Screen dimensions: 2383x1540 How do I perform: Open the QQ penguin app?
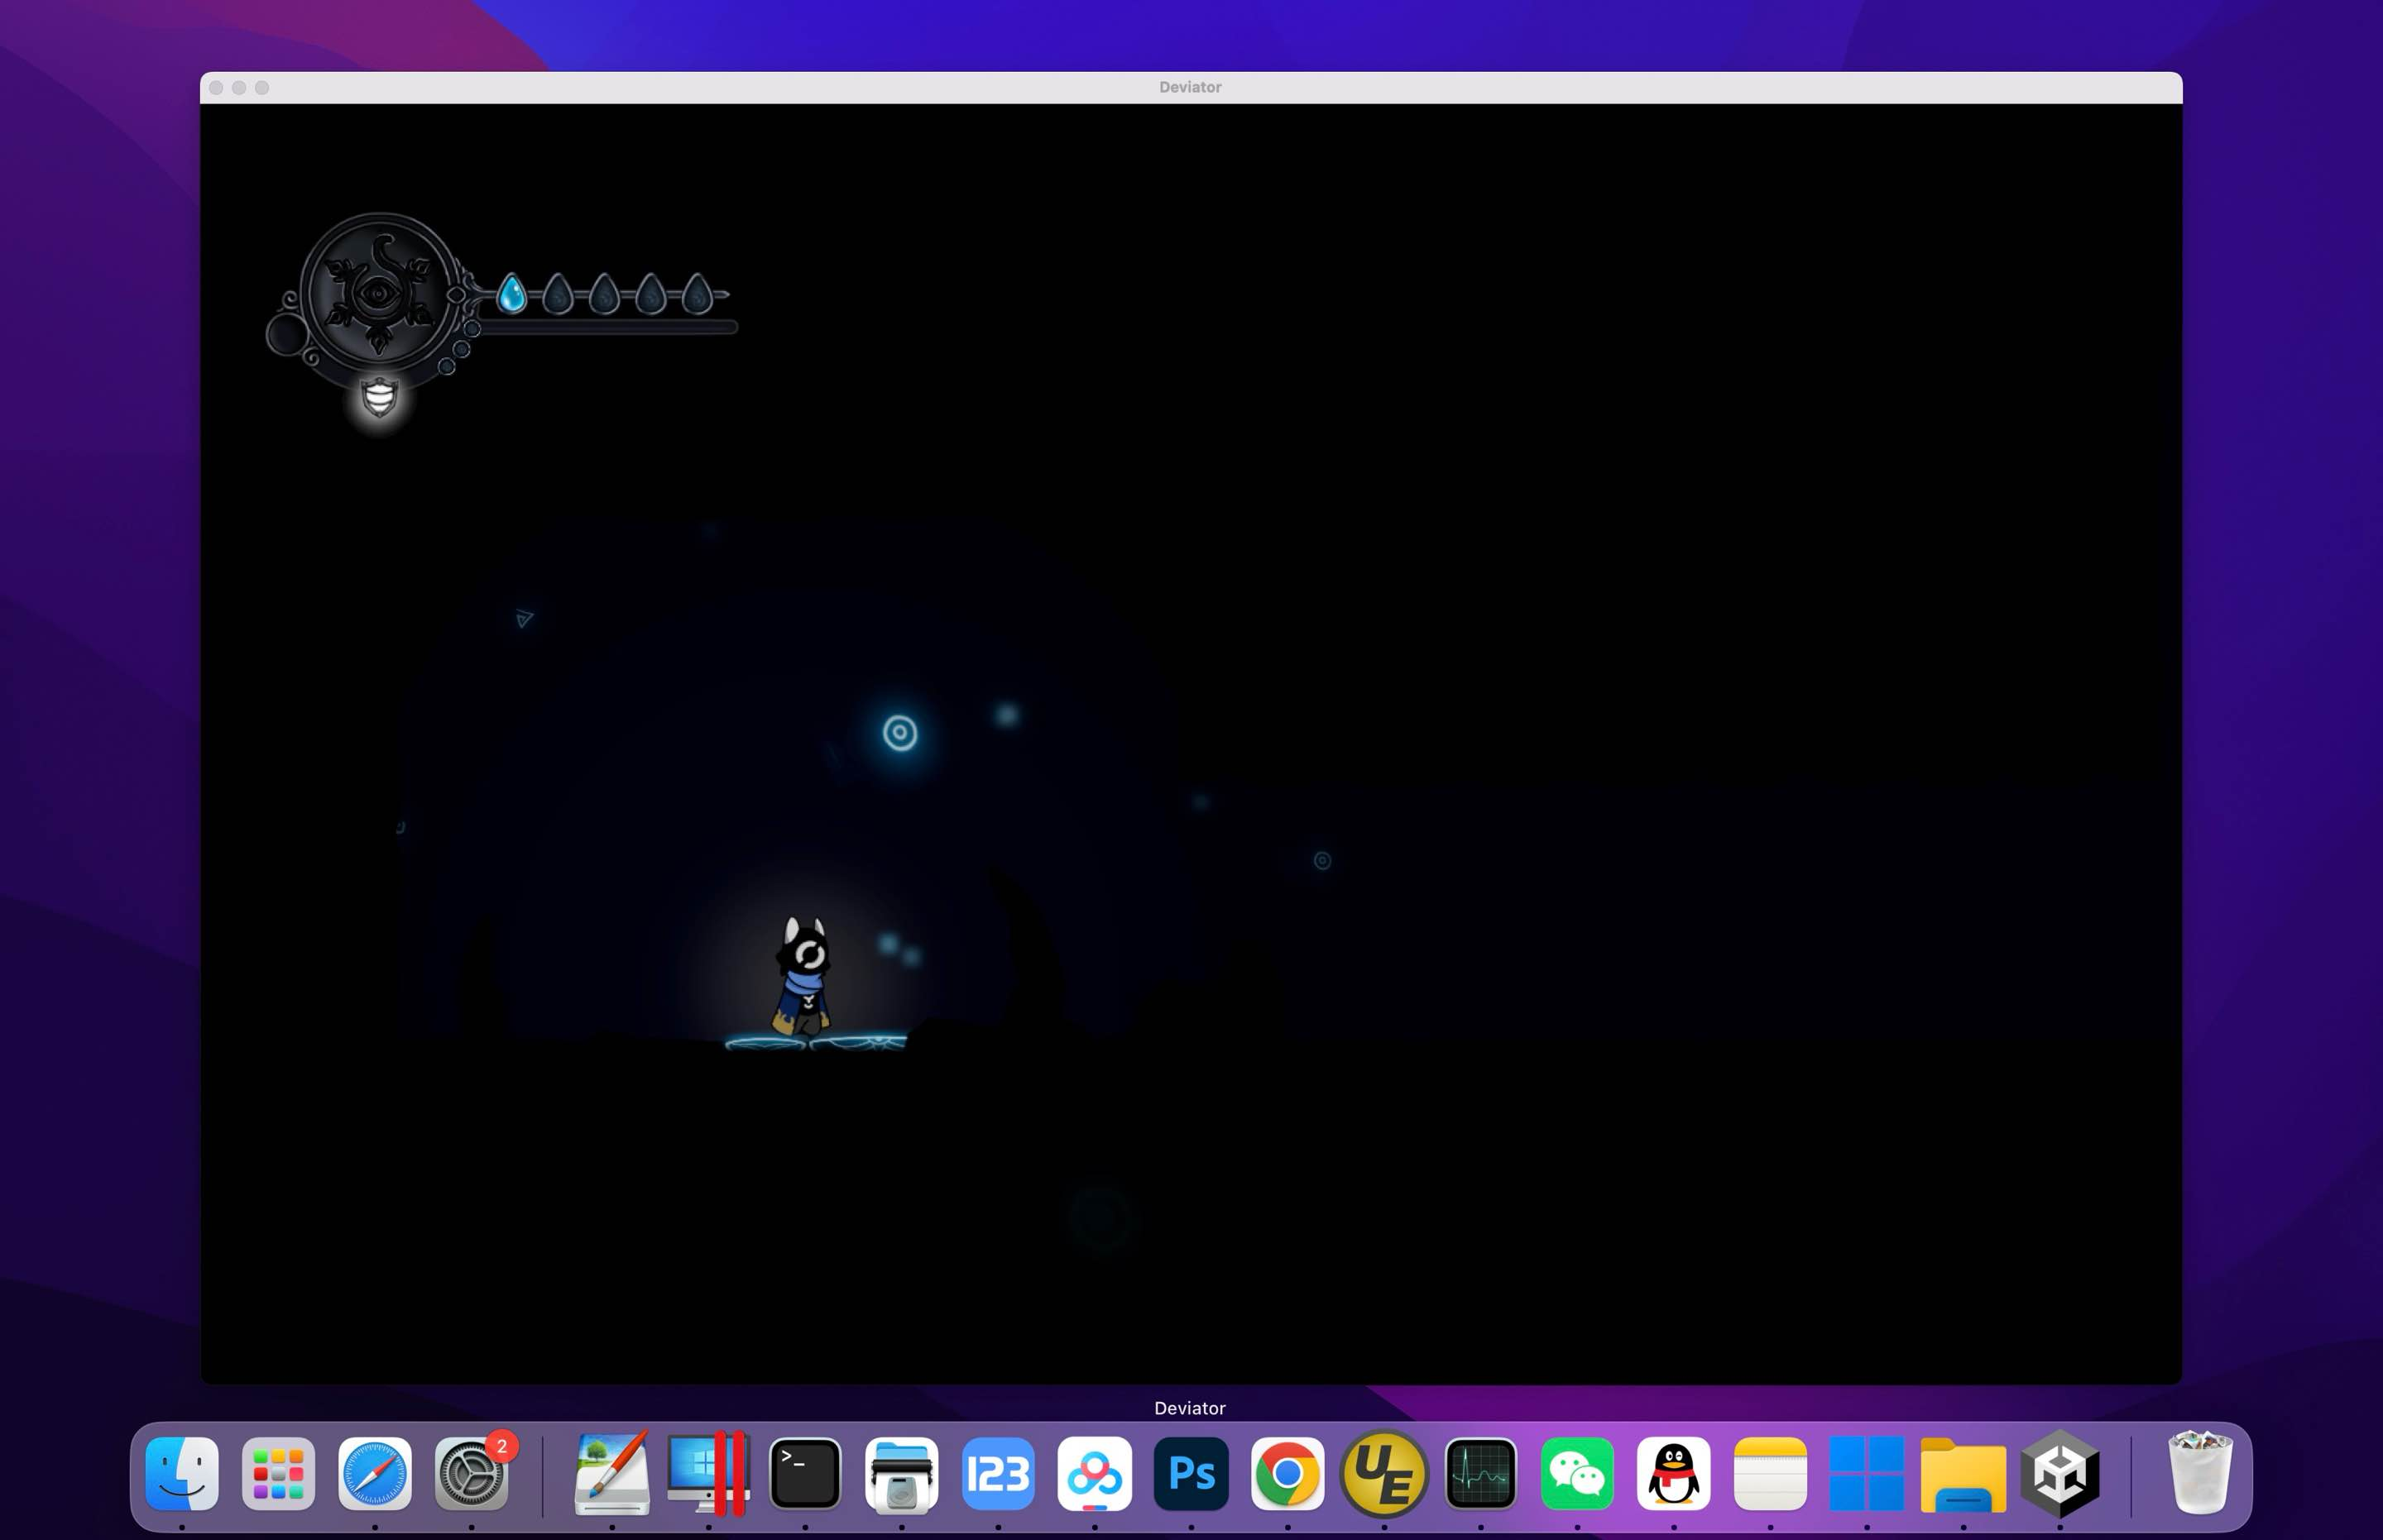point(1673,1474)
